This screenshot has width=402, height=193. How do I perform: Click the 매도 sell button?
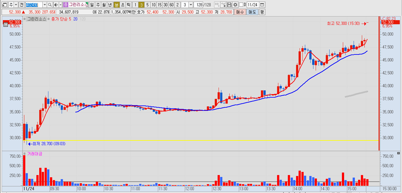[x=252, y=12]
